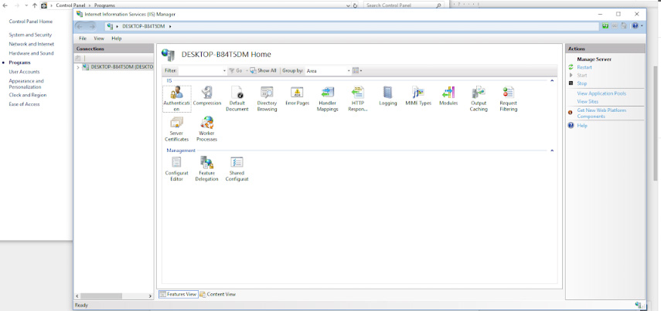Open Directory Browsing settings
Viewport: 661px width, 311px height.
click(x=267, y=99)
